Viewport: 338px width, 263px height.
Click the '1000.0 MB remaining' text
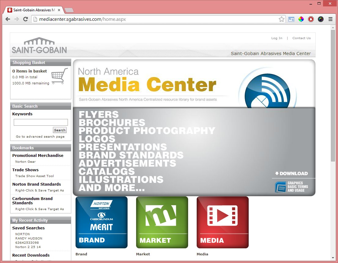pos(31,83)
